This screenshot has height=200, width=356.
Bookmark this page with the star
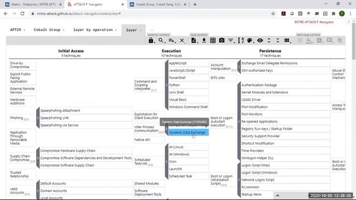coord(273,13)
